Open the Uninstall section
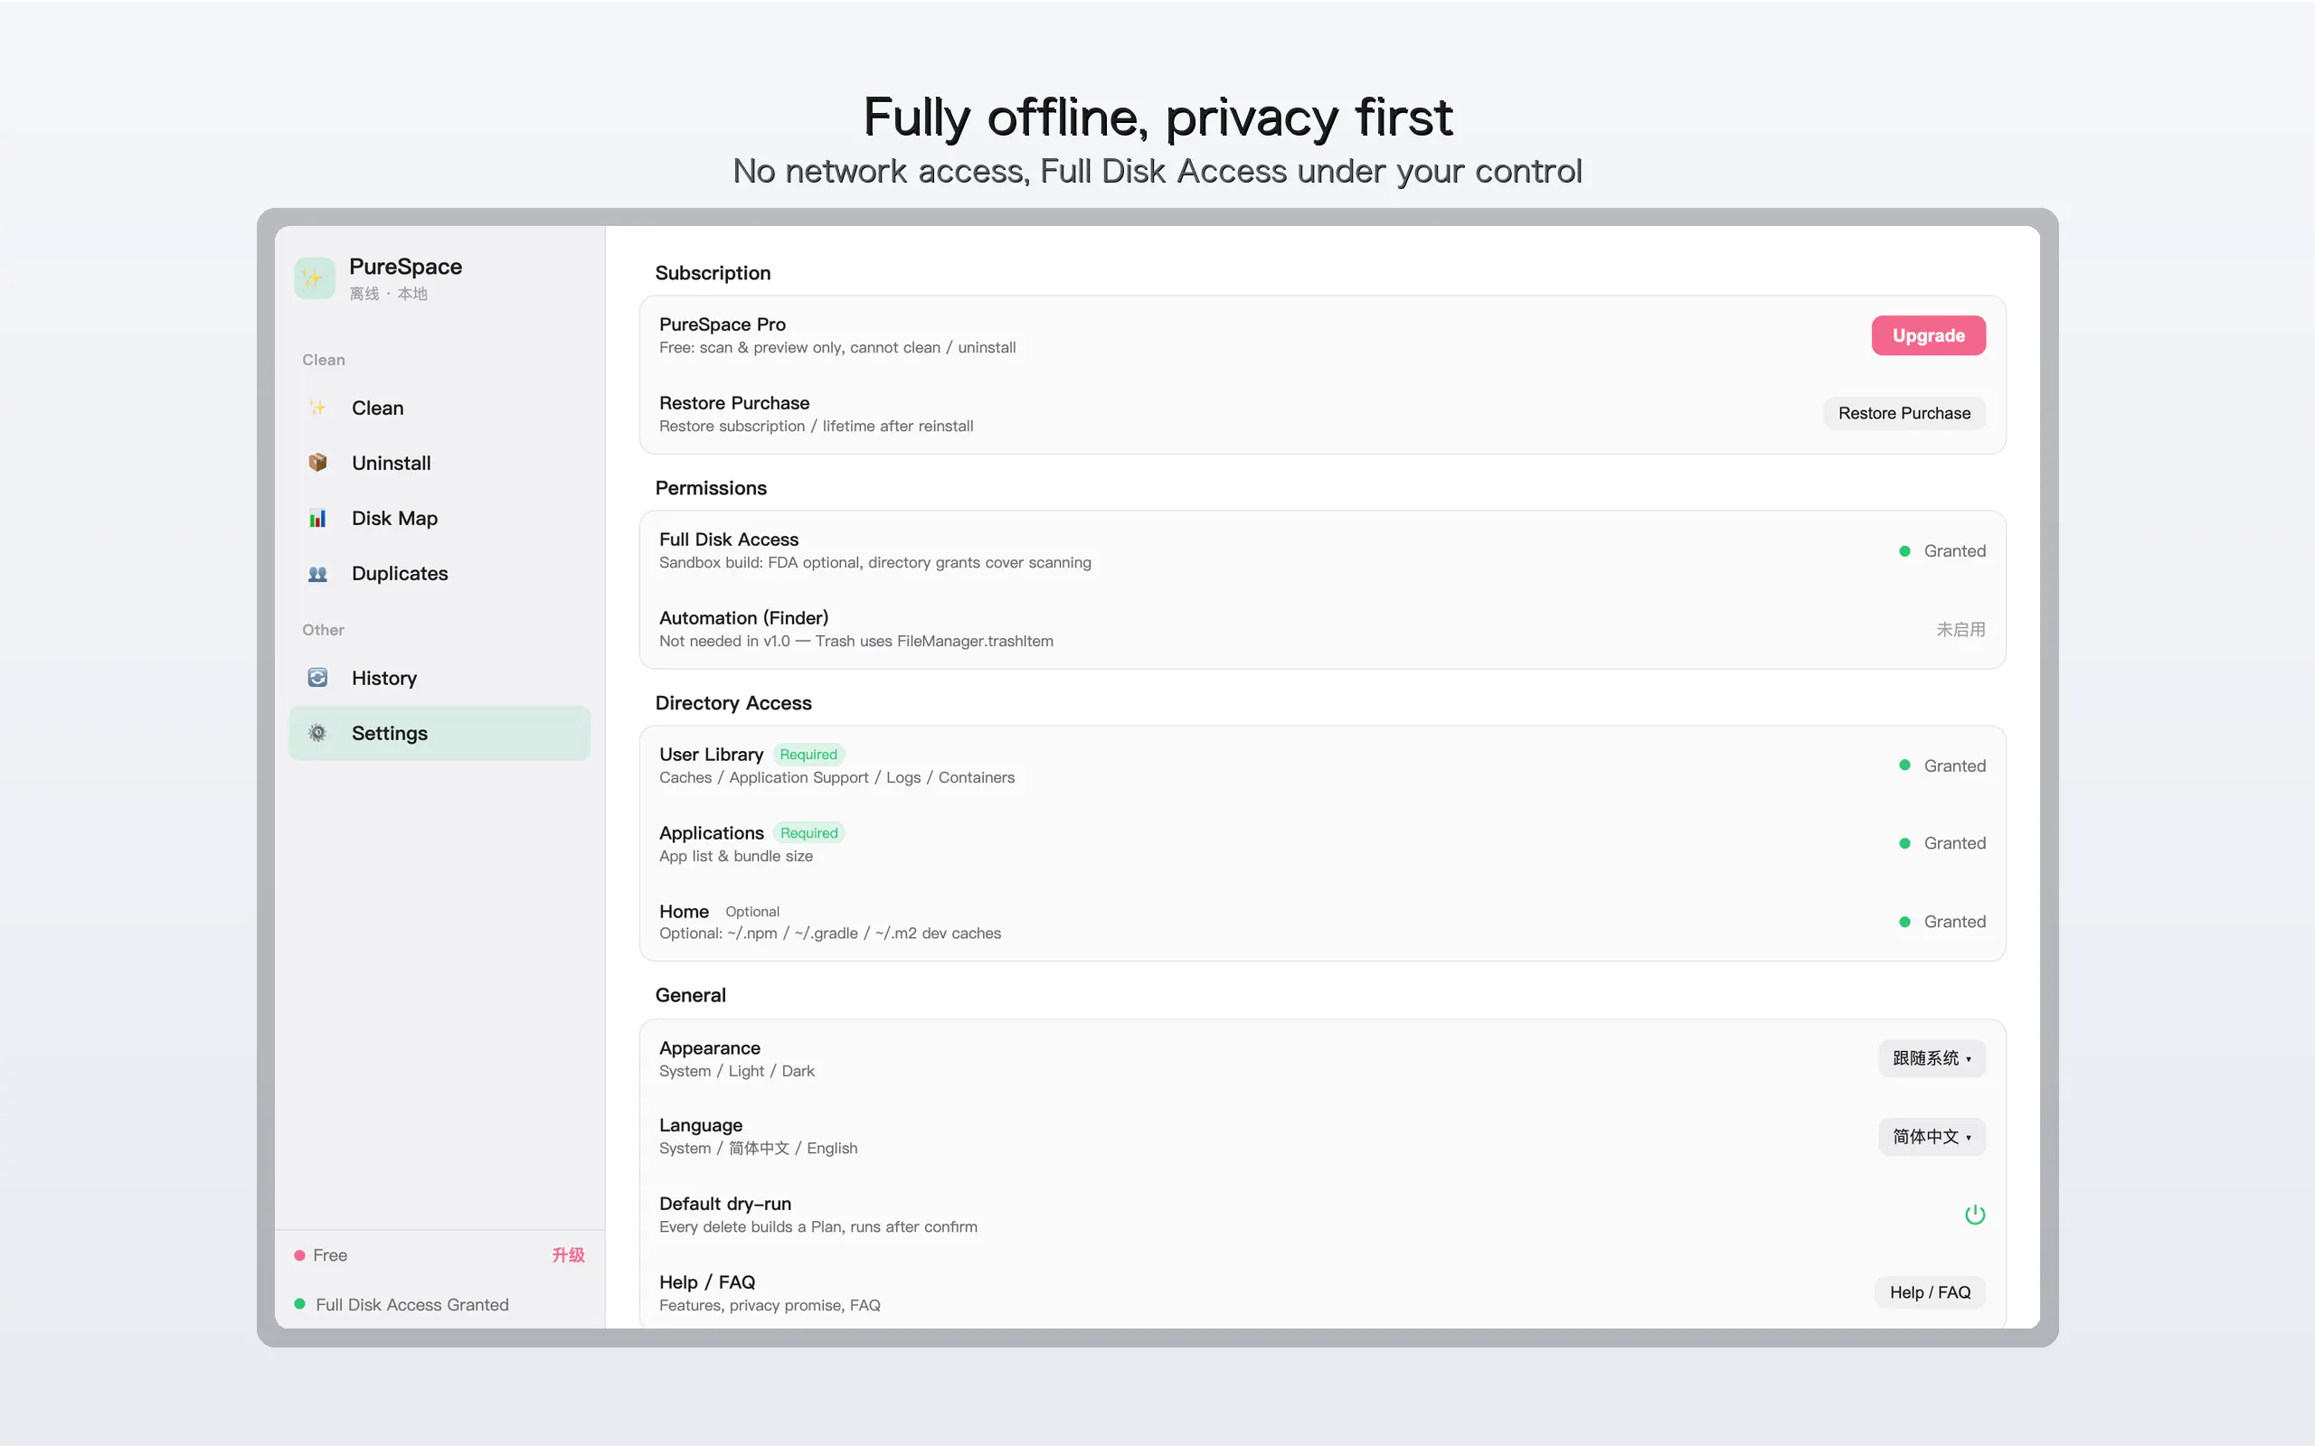This screenshot has width=2315, height=1446. tap(439, 463)
